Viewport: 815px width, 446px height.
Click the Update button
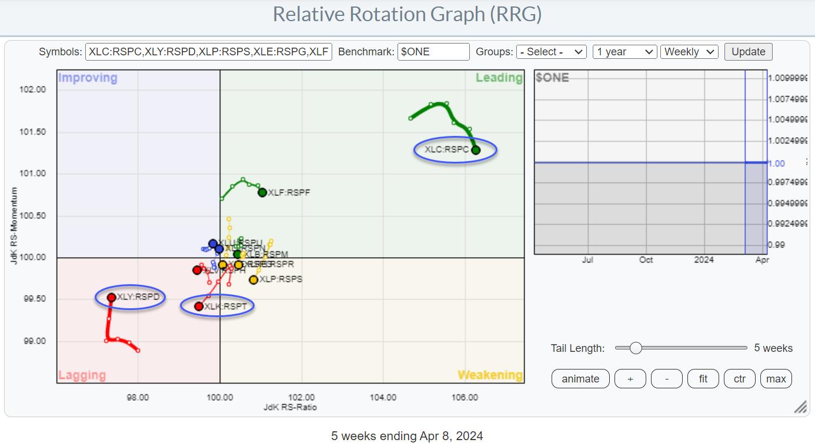coord(748,52)
